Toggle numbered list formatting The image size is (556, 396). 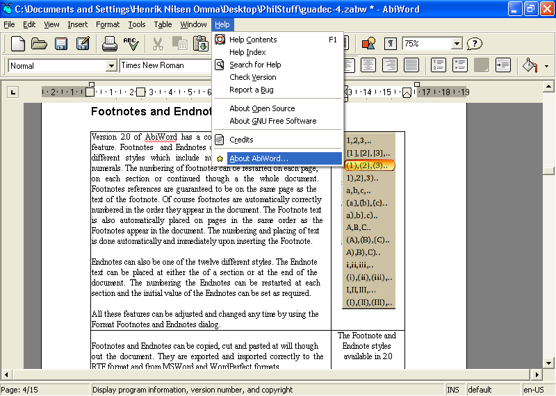(439, 65)
